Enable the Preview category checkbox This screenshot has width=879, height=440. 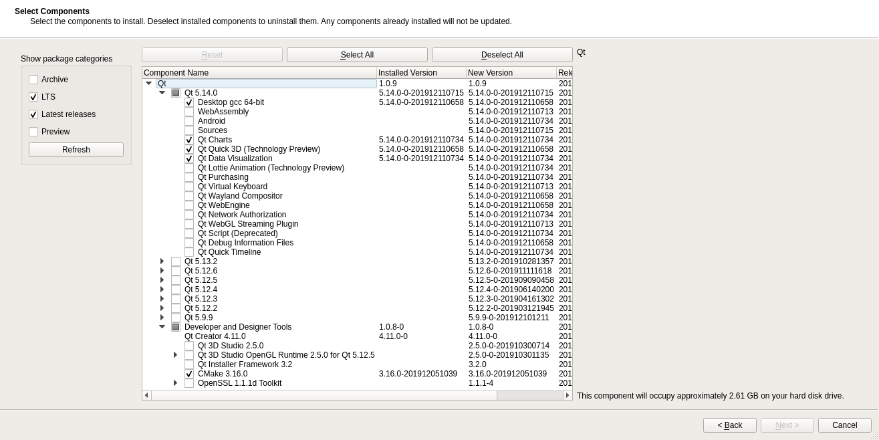(33, 132)
